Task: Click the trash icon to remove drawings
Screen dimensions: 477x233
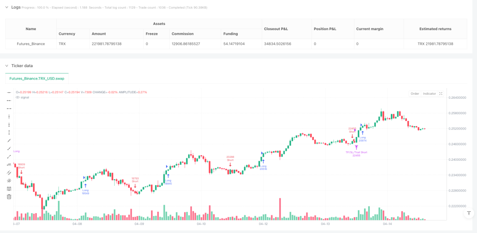Action: click(9, 197)
